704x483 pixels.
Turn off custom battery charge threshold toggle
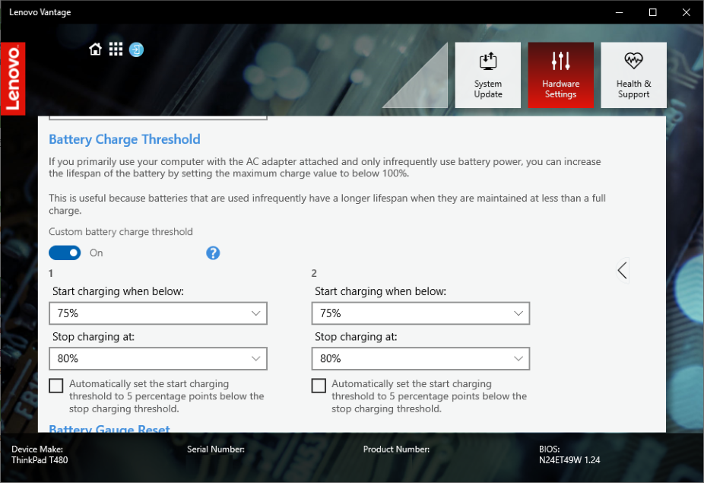tap(65, 253)
